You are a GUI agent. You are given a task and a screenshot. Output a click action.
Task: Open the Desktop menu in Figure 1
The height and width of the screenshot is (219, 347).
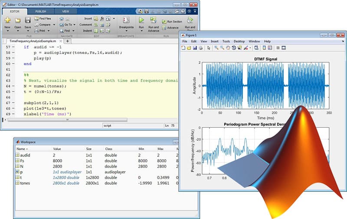tap(239, 41)
